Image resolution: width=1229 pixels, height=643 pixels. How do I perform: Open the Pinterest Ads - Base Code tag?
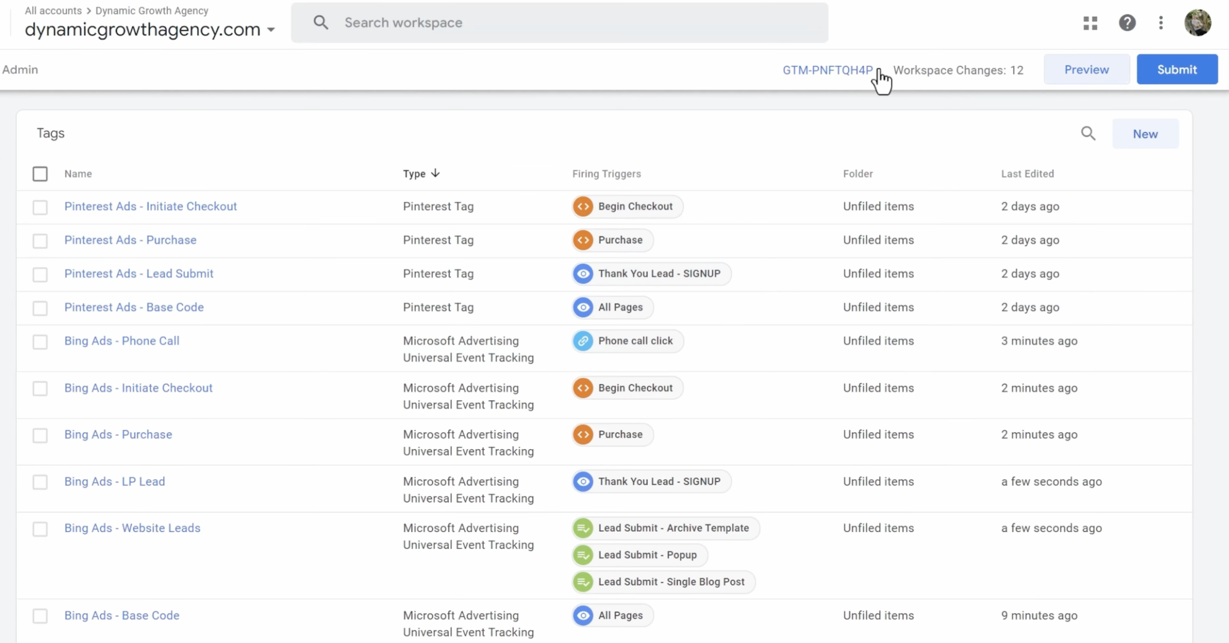[x=134, y=307]
